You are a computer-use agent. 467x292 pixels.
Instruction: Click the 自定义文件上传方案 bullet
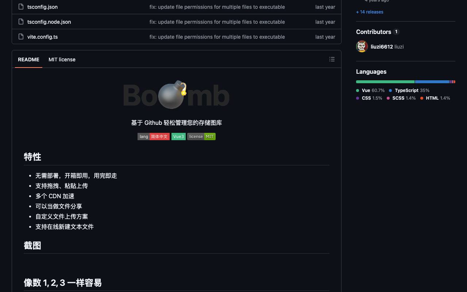coord(62,216)
